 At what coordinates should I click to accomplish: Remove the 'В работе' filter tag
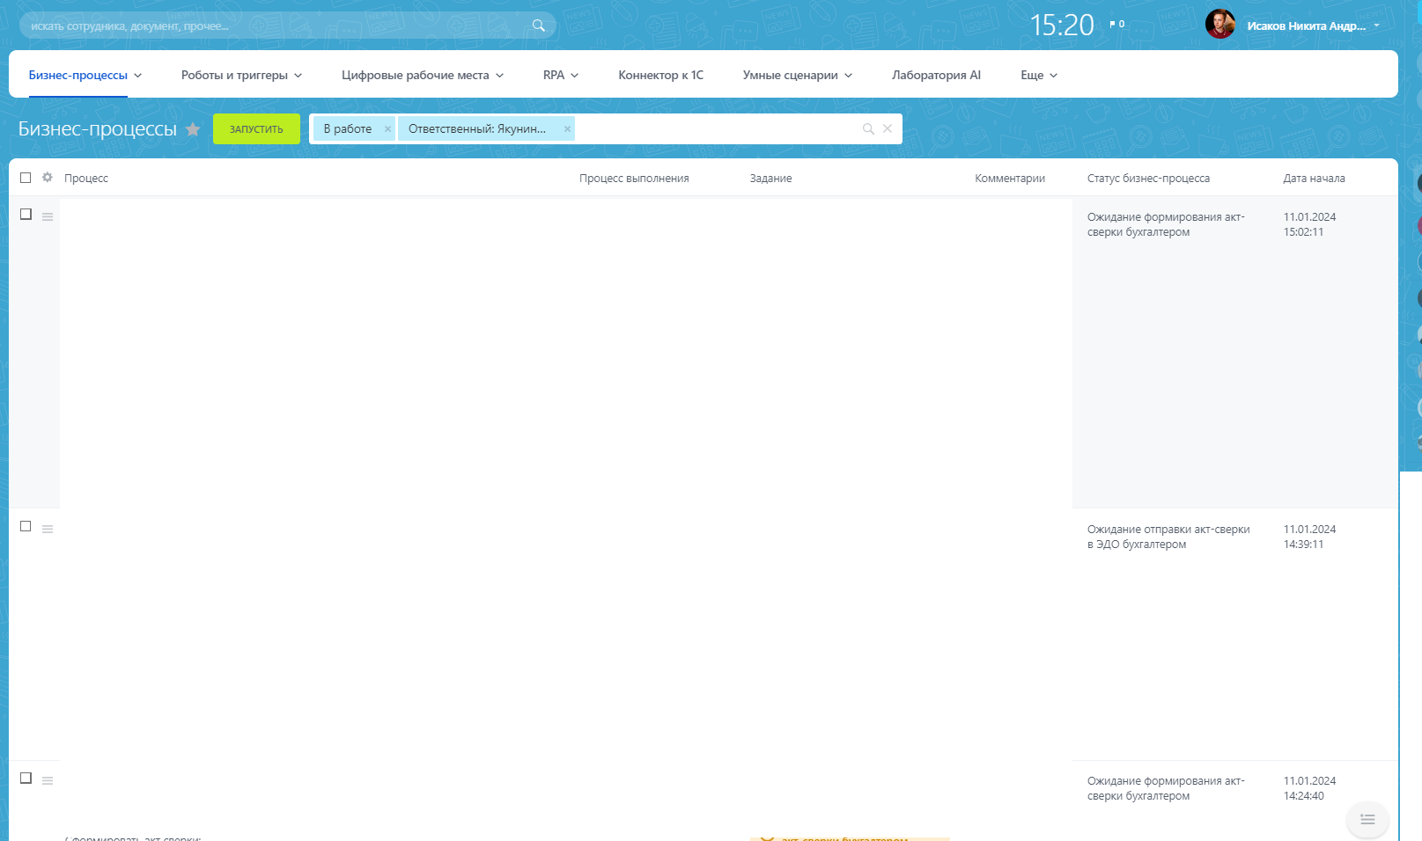coord(387,128)
